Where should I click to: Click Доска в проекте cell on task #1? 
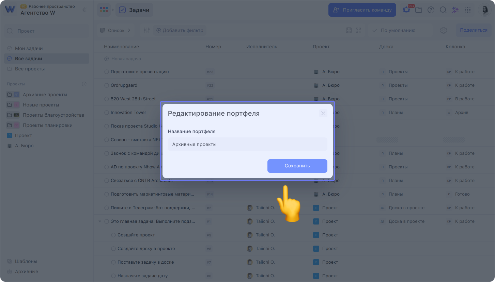point(402,221)
